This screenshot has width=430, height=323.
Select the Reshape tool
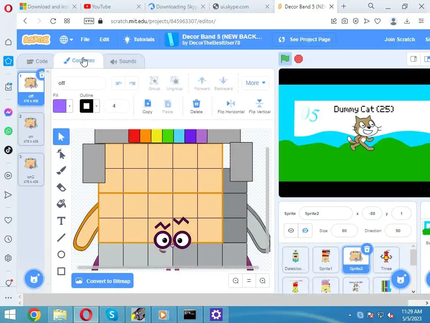click(61, 154)
